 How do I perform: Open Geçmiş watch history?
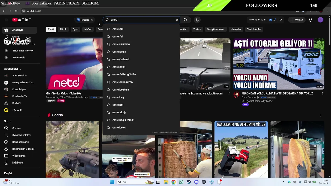20,128
